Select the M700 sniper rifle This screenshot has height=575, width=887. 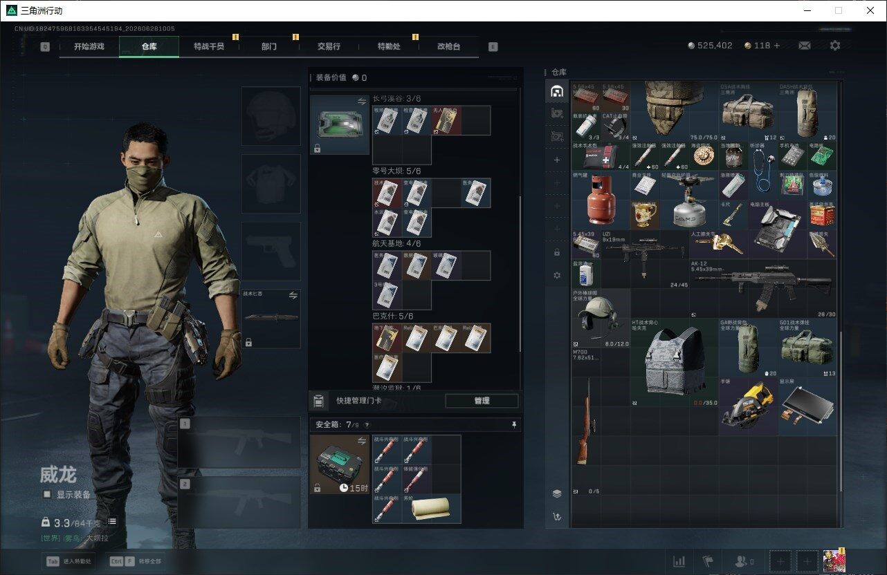pos(586,422)
